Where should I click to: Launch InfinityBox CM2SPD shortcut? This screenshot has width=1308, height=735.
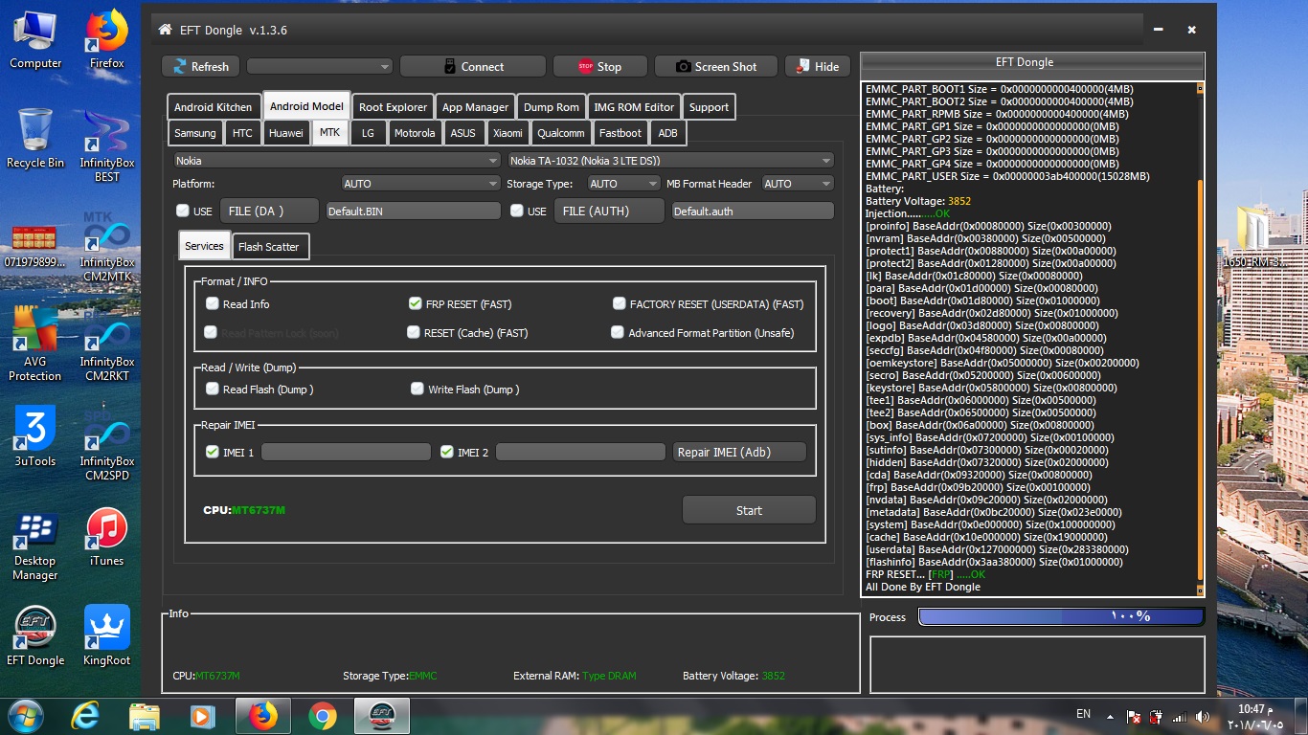point(107,446)
